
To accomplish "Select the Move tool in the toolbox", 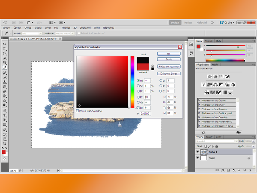I will (x=5, y=44).
